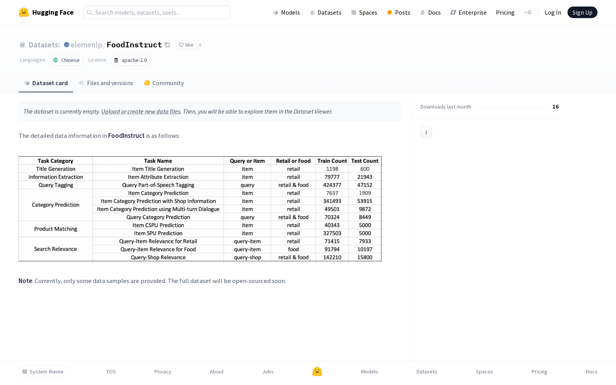
Task: Open the FoodInstruct dataset title link
Action: click(x=134, y=45)
